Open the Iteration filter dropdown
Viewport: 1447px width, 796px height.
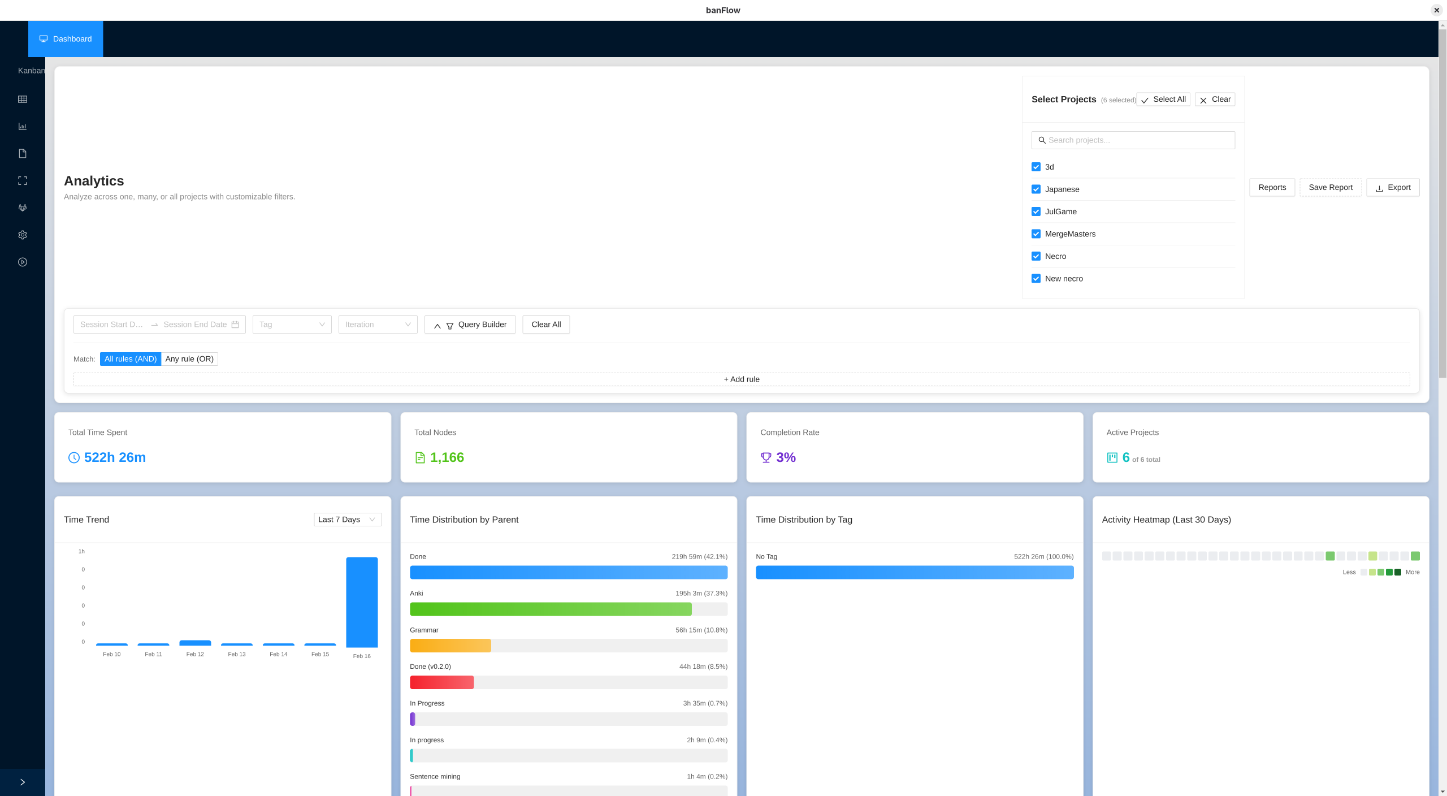click(x=378, y=325)
